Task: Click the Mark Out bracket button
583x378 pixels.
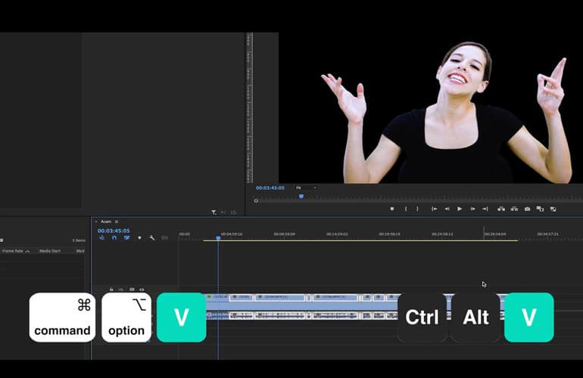Action: [417, 209]
